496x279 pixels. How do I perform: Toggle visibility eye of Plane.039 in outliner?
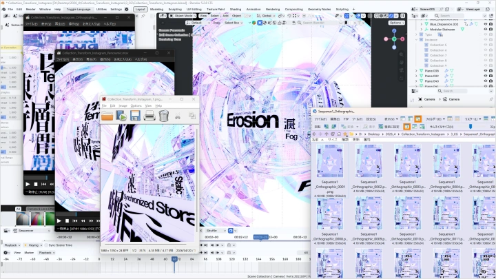(486, 76)
